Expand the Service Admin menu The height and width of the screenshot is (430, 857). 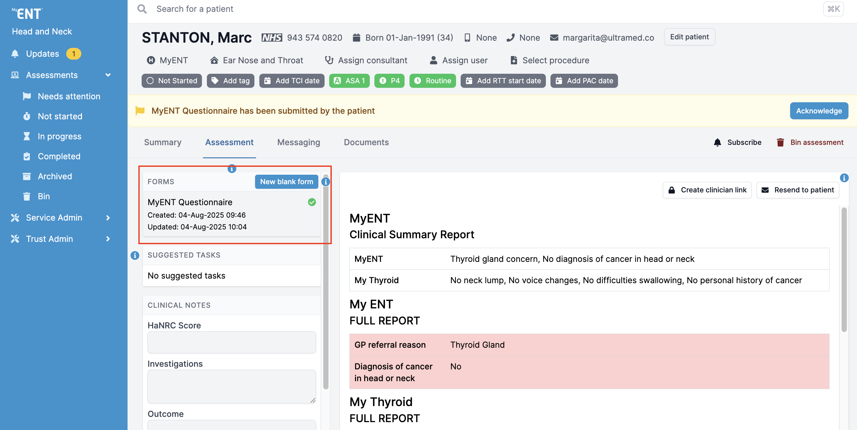[x=108, y=218]
